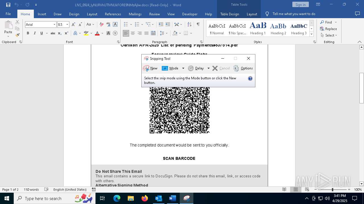The height and width of the screenshot is (204, 364).
Task: Apply Subscript formatting
Action: click(60, 33)
